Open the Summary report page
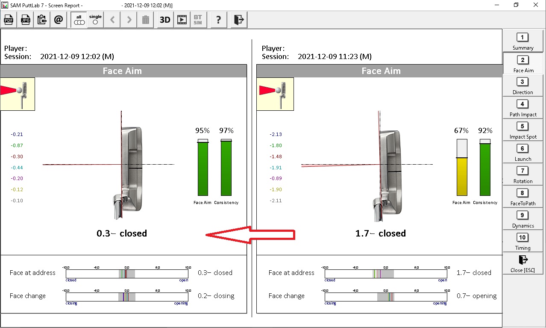Viewport: 546px width, 328px height. coord(523,41)
